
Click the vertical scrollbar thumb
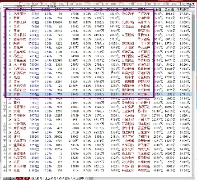tap(193, 42)
